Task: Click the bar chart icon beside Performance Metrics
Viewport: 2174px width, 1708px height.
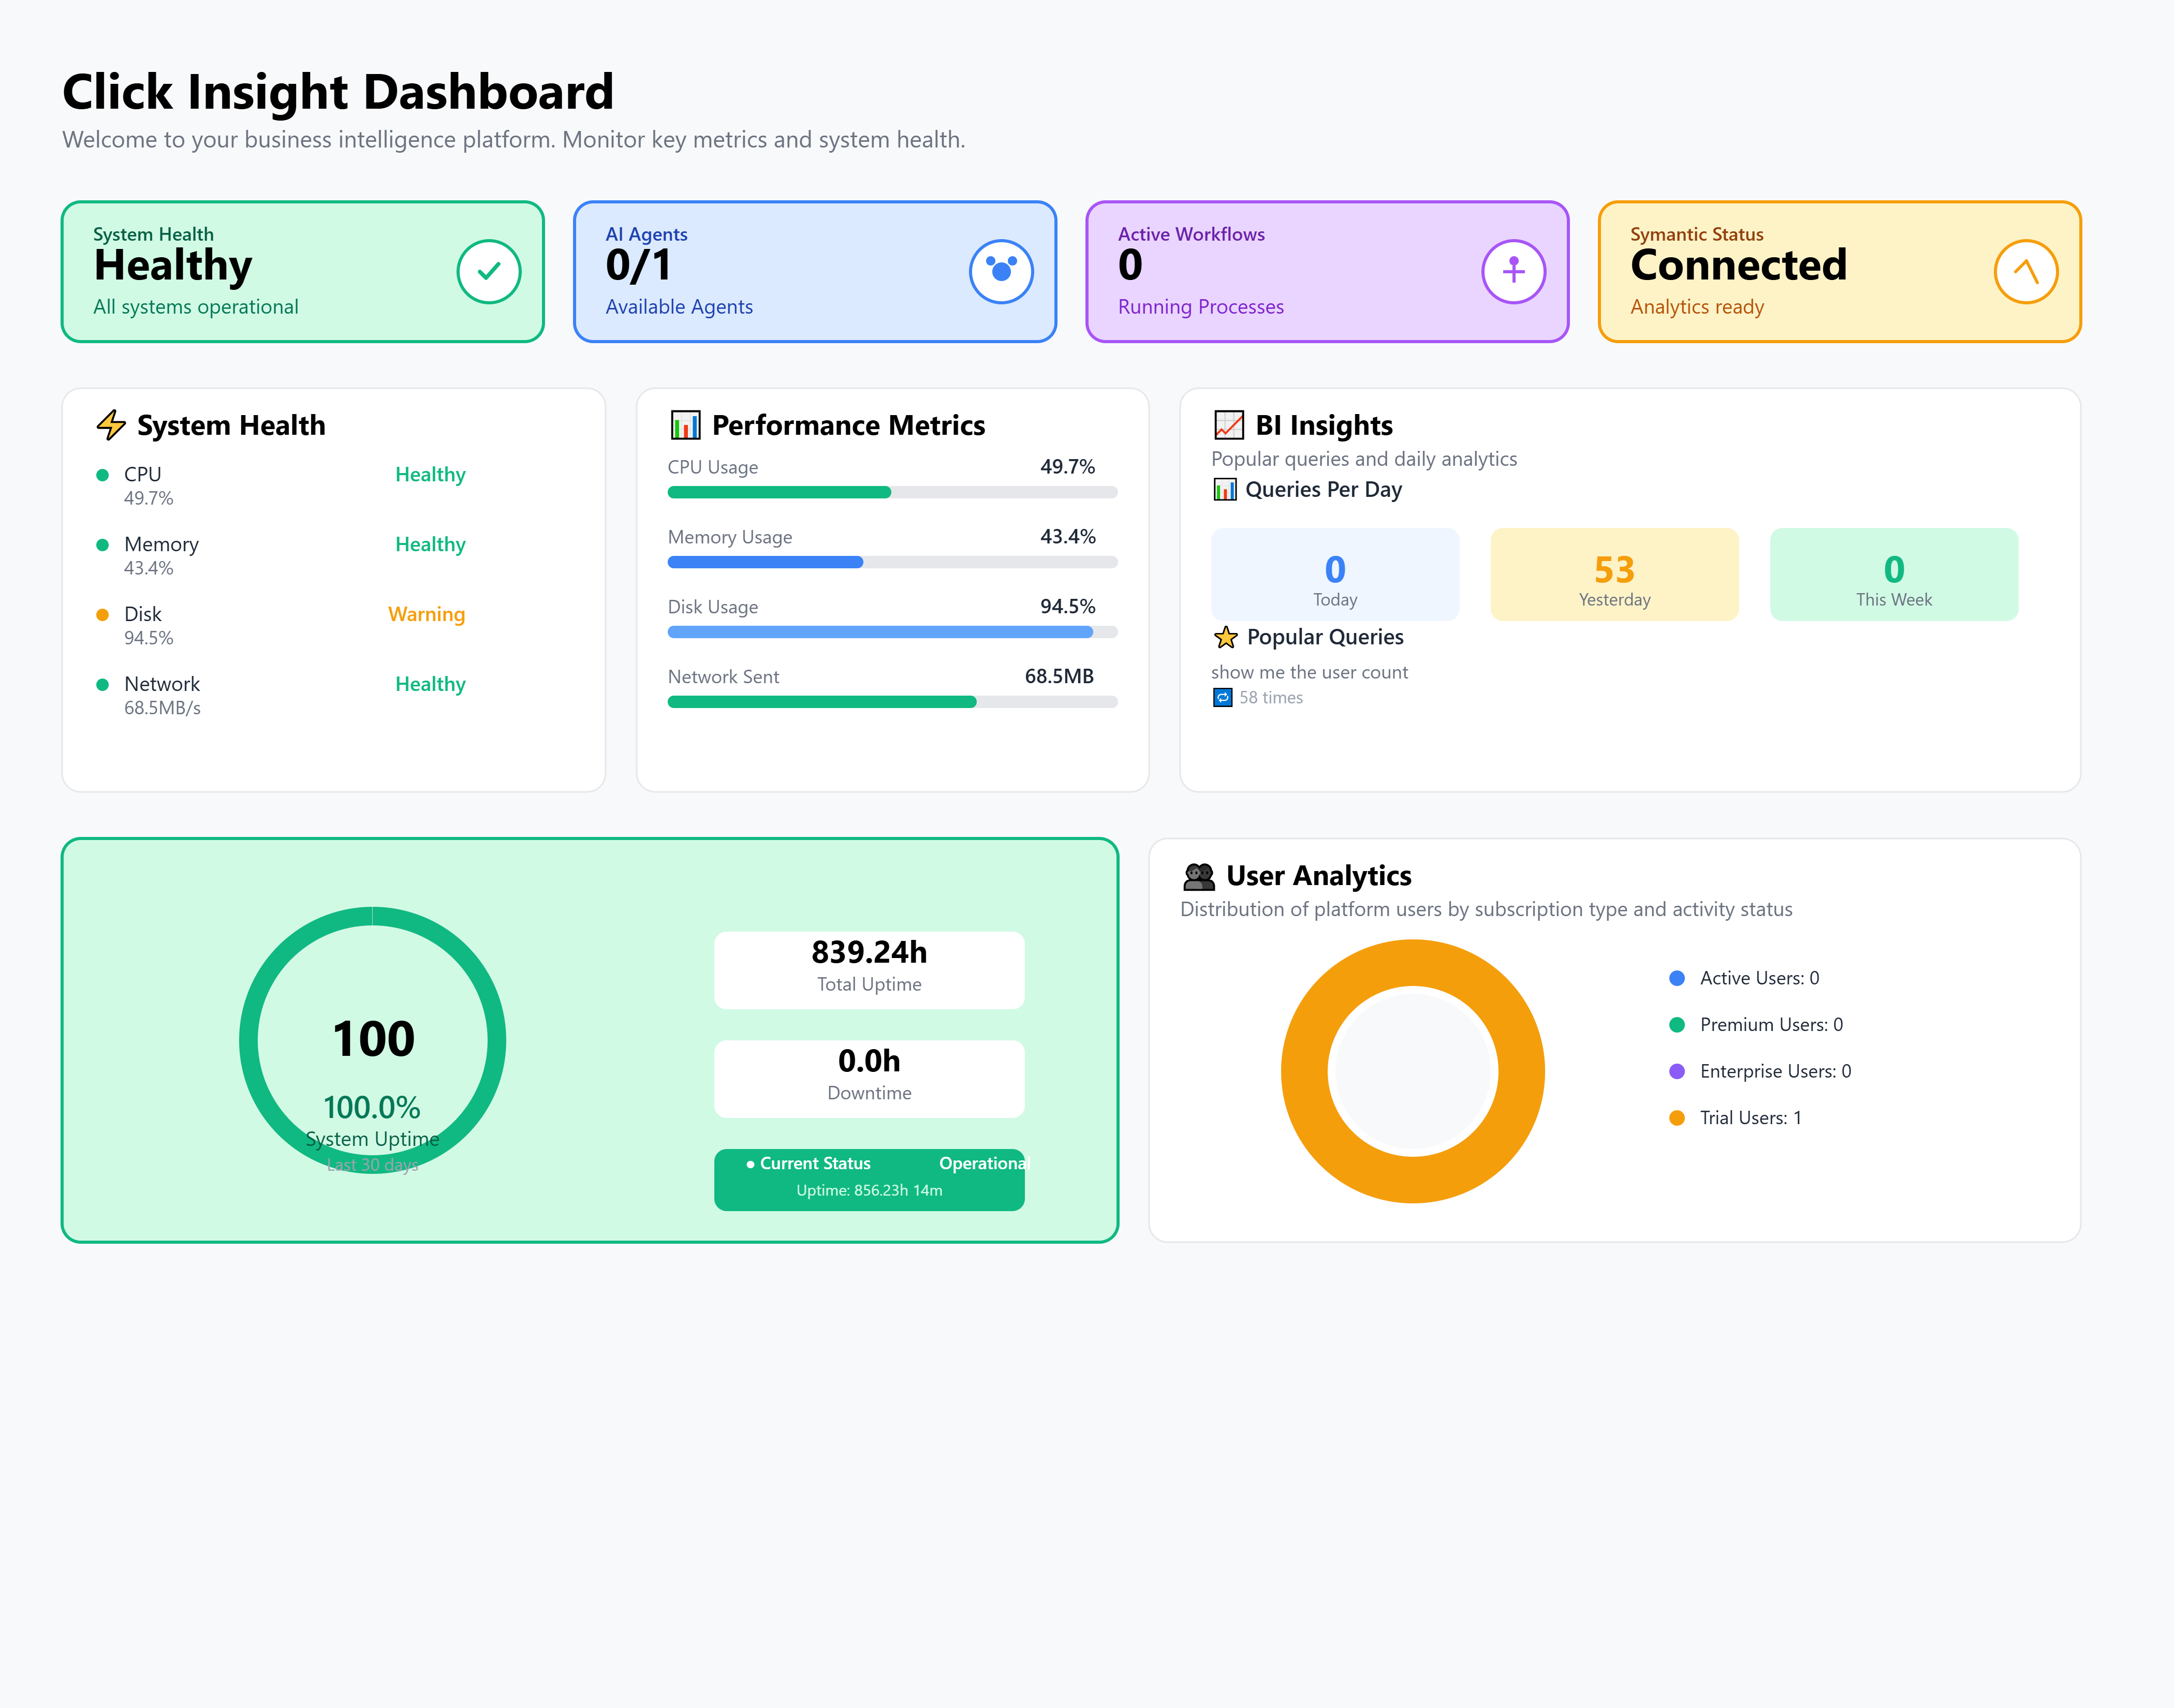Action: coord(685,425)
